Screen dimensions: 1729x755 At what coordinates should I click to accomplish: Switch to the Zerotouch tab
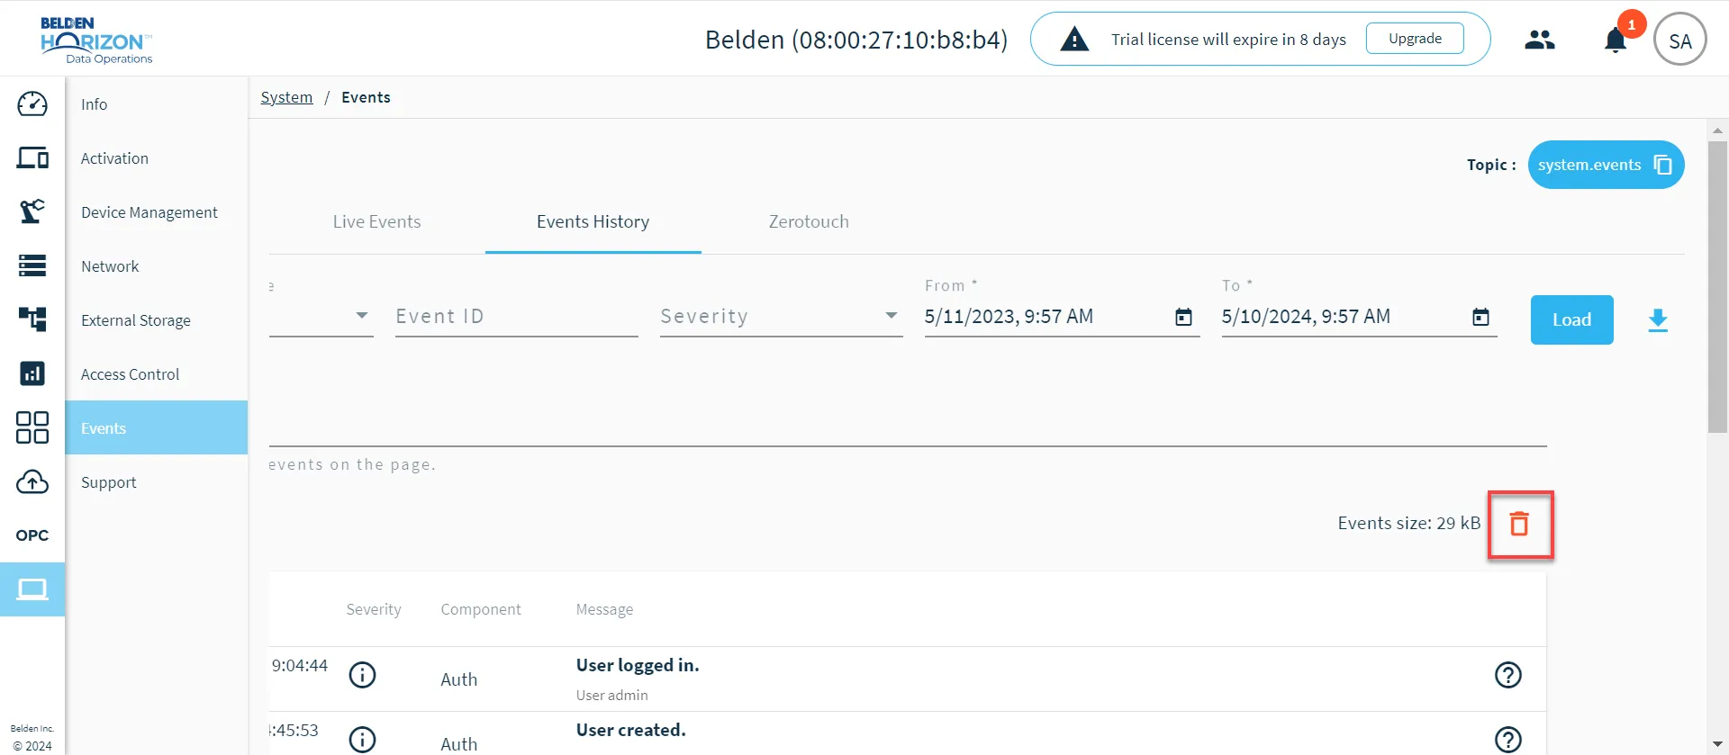(809, 221)
